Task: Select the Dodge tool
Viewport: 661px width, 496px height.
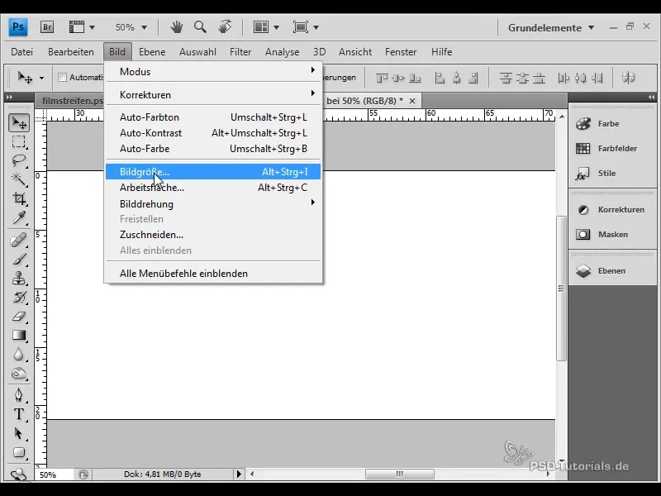Action: click(x=19, y=374)
